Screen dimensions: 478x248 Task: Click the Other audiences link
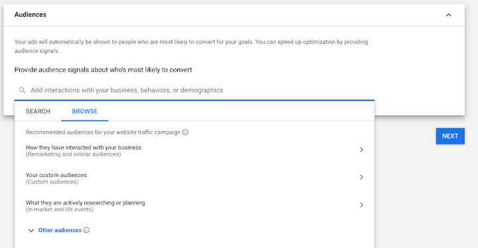point(60,230)
